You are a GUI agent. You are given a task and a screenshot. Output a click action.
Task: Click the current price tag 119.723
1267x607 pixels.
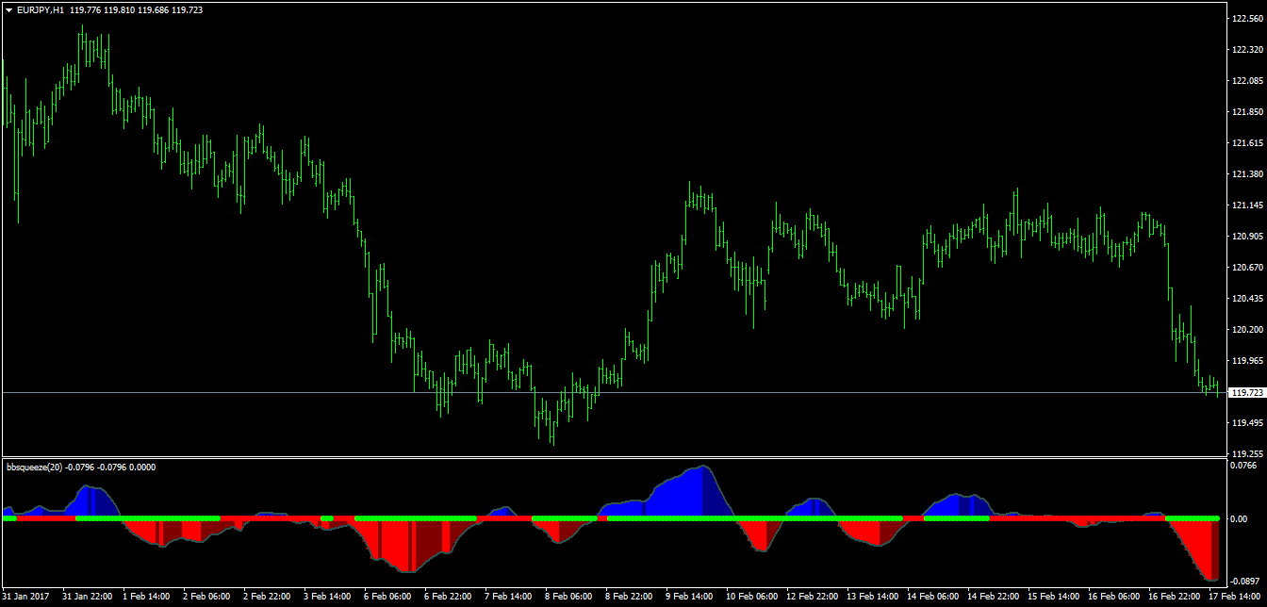1247,392
